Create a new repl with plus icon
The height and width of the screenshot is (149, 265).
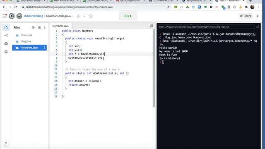[258, 16]
